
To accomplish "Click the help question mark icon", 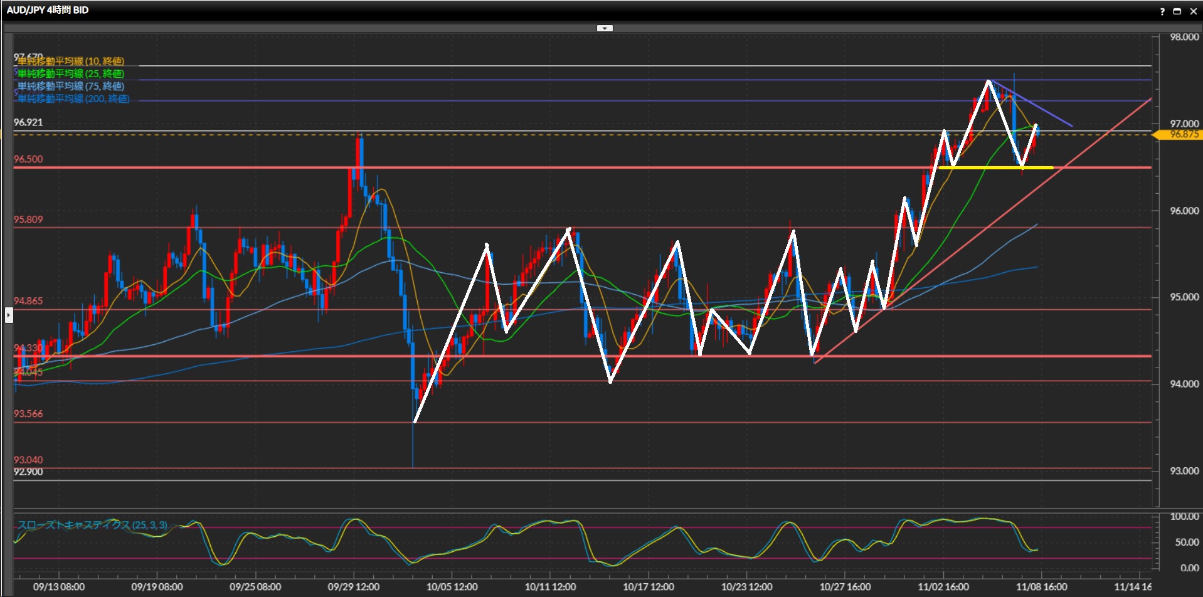I will click(1162, 11).
